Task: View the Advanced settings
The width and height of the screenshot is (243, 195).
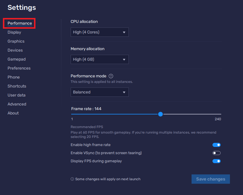Action: [17, 104]
